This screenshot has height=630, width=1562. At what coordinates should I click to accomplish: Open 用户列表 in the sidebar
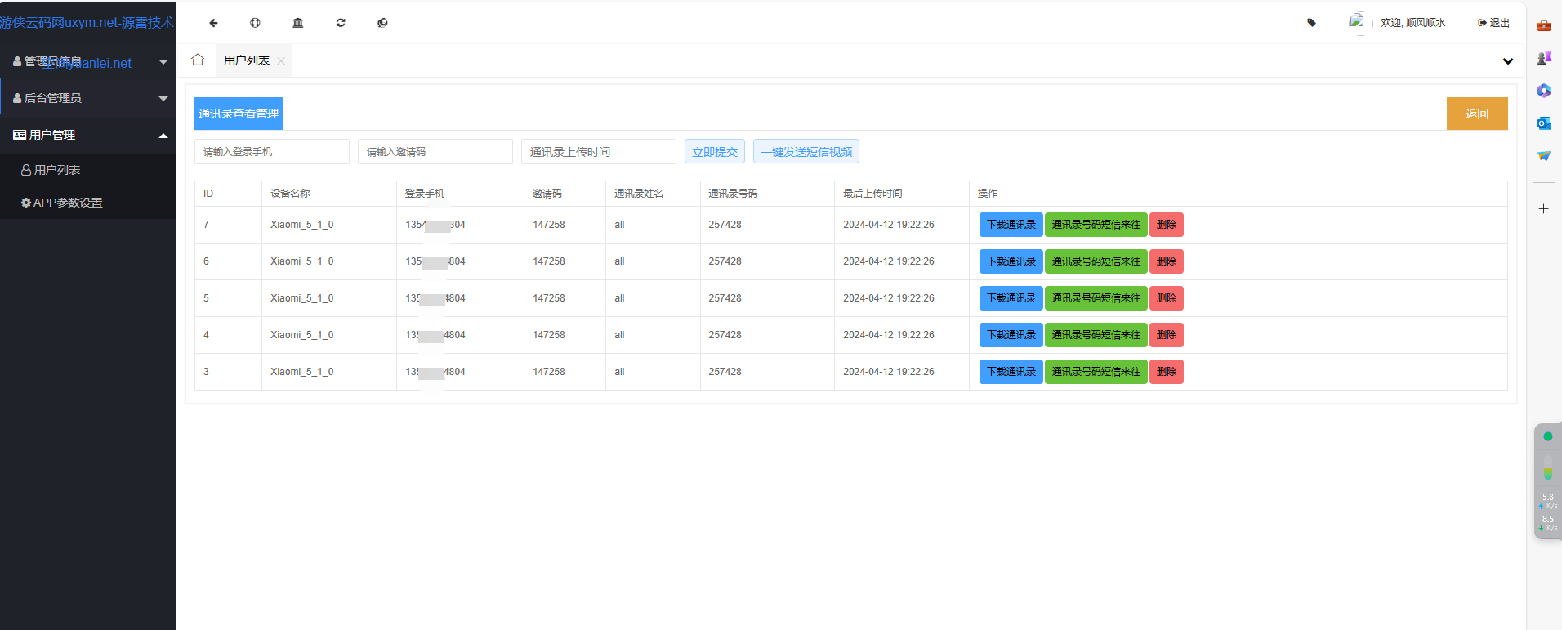88,170
